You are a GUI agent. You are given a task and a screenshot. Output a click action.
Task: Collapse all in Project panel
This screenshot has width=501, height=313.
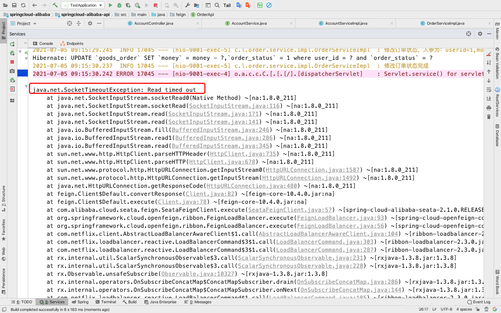[x=79, y=23]
